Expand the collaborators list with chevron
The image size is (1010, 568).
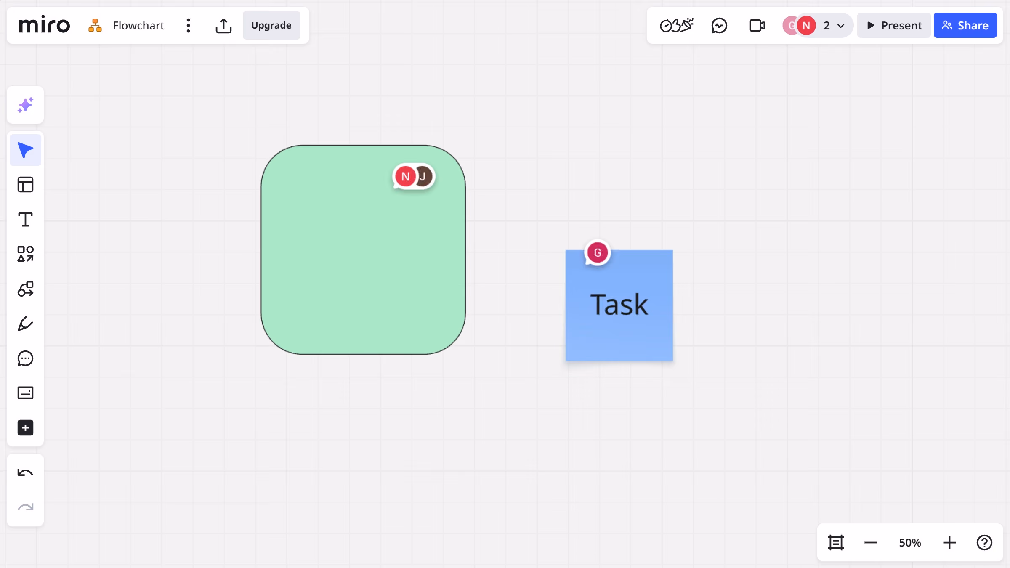(x=841, y=26)
